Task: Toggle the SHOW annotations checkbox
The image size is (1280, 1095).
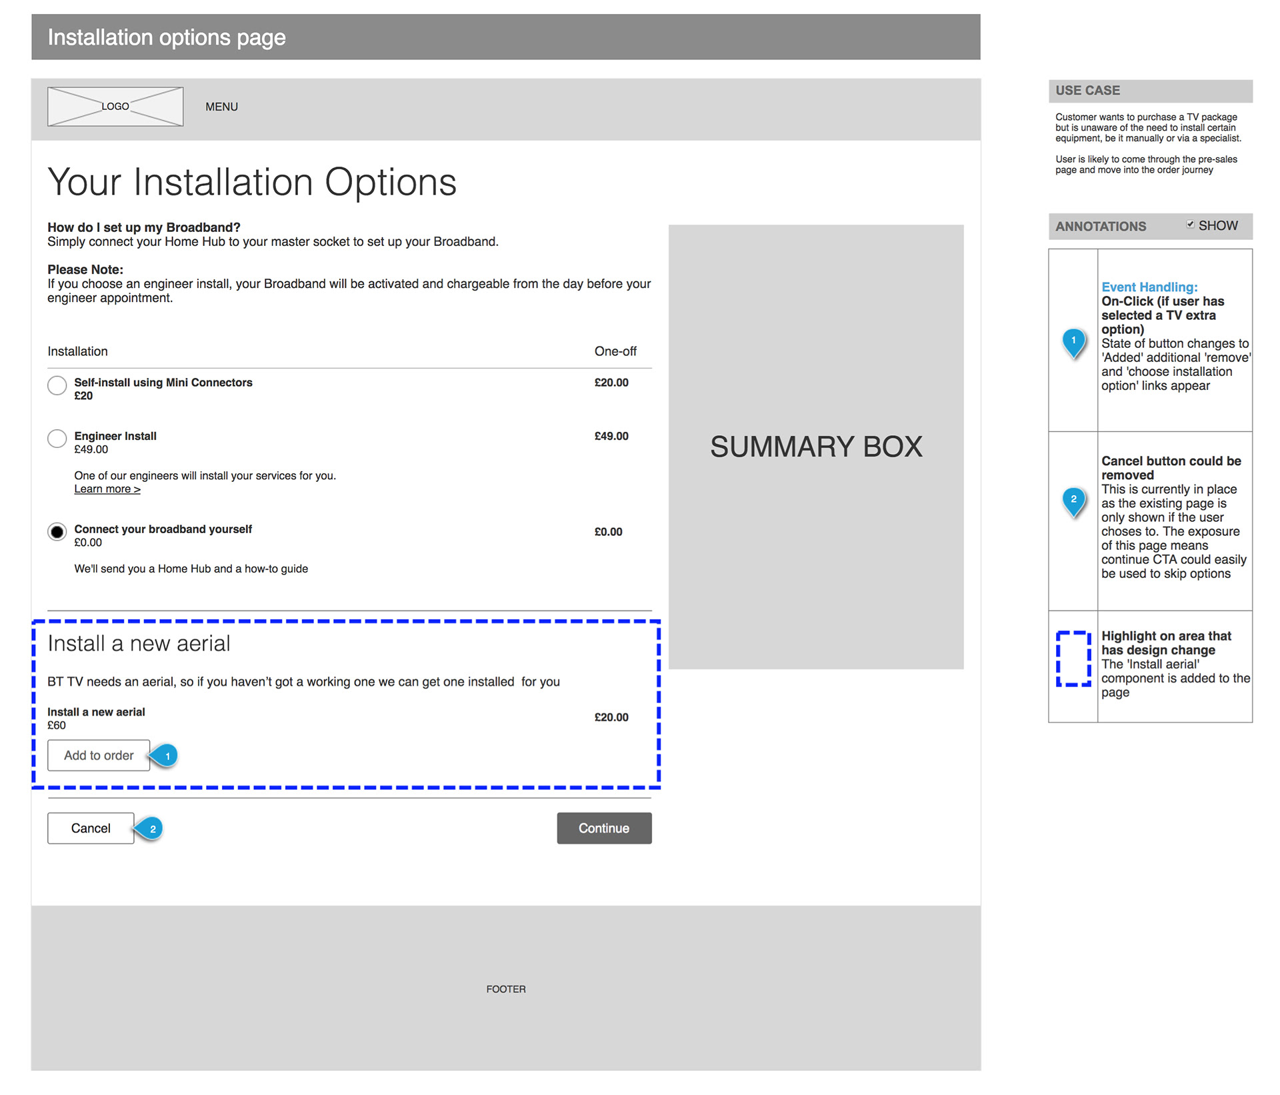Action: 1190,225
